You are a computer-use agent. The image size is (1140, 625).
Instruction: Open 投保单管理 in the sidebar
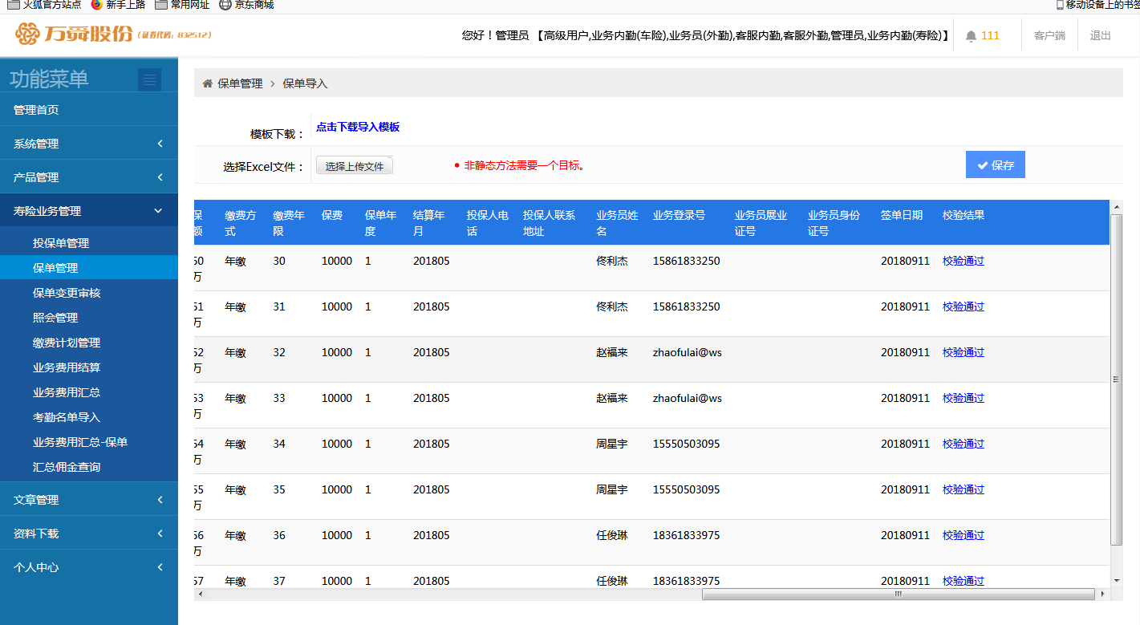coord(61,243)
